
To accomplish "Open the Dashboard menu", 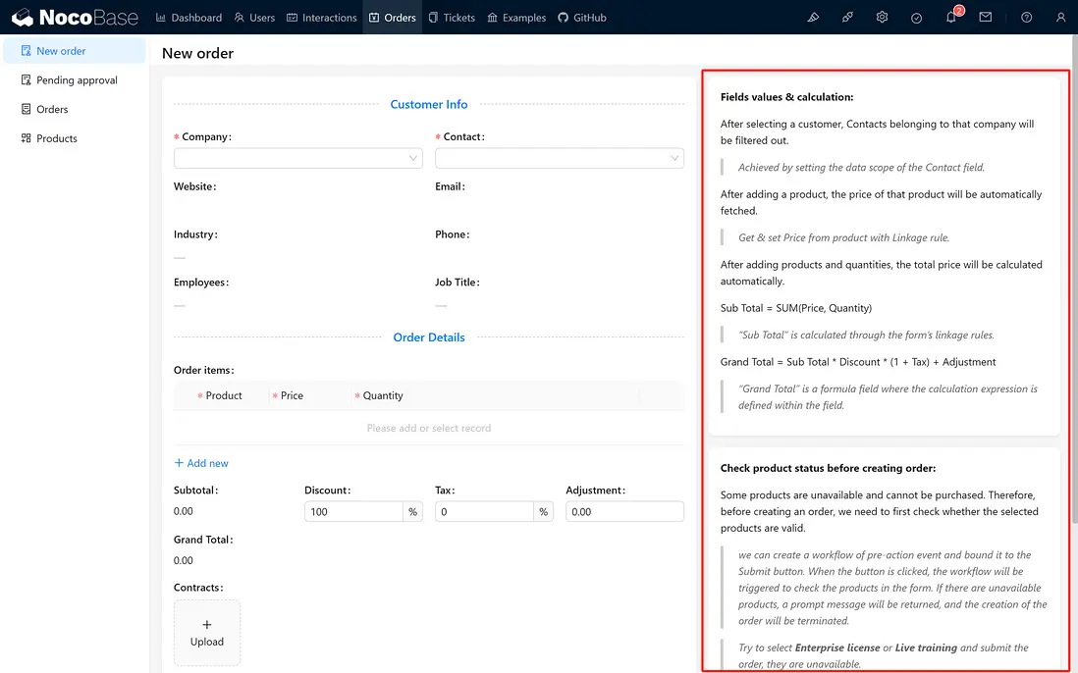I will click(x=189, y=18).
